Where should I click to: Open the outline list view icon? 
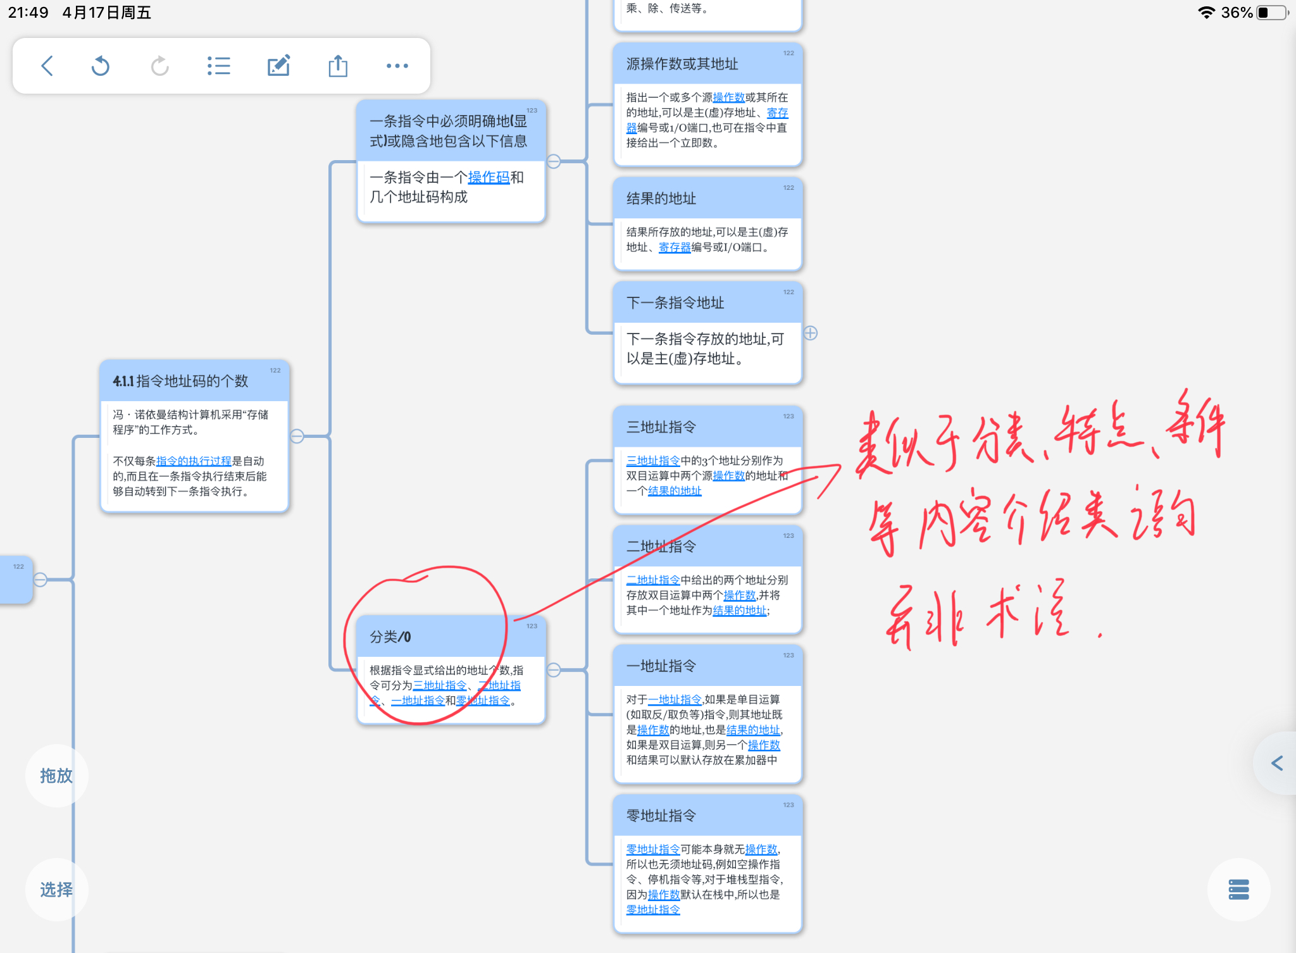[x=219, y=66]
